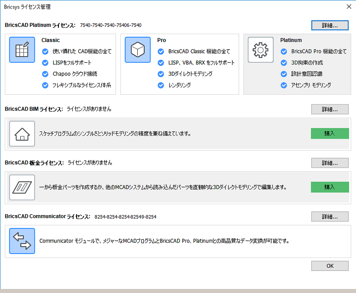Click checkmark beside 3D拘束の作成

[284, 63]
